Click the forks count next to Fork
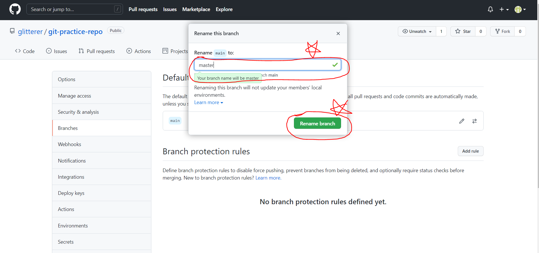This screenshot has height=253, width=539. coord(520,31)
